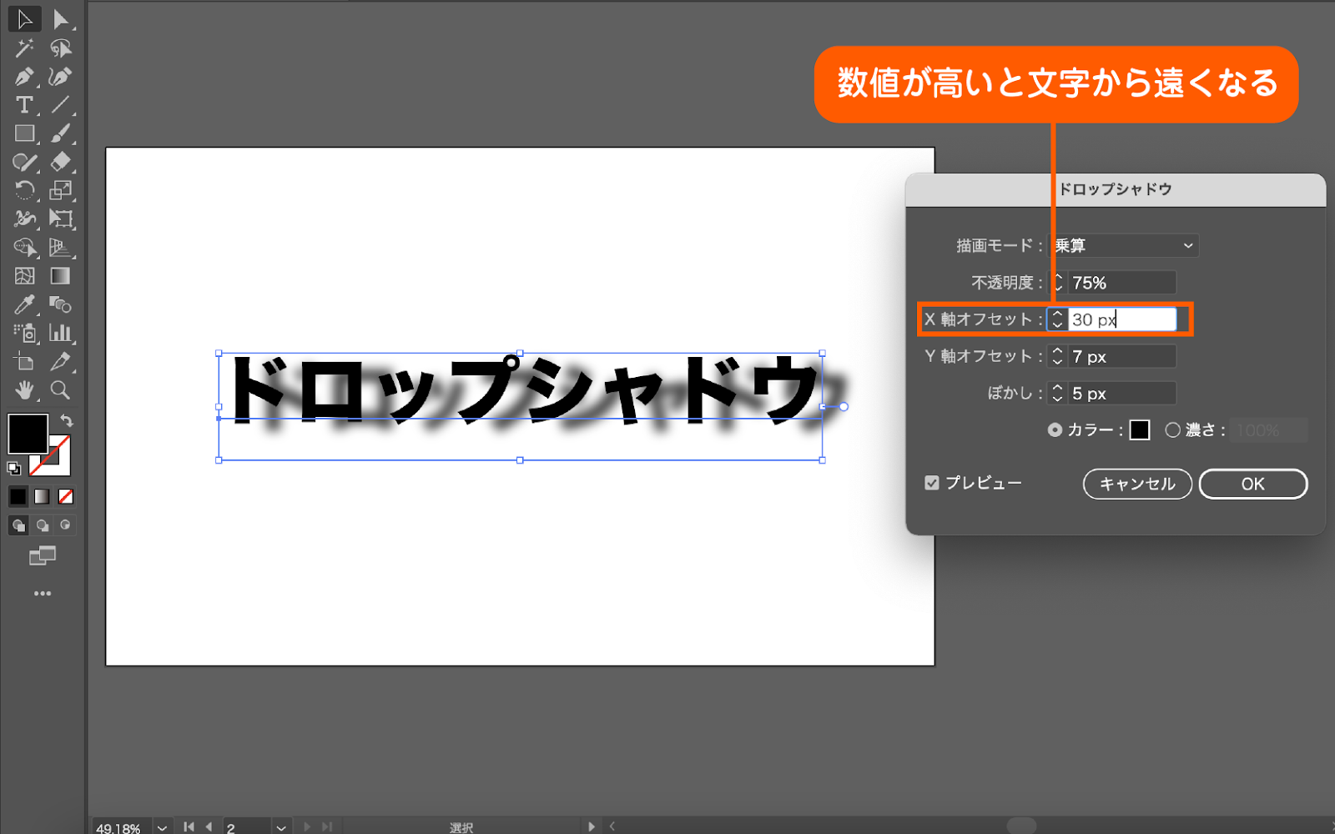Select the Perspective Grid tool
1335x834 pixels.
[60, 248]
